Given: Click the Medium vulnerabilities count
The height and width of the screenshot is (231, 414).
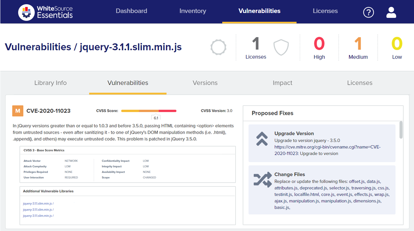Looking at the screenshot, I should point(358,48).
